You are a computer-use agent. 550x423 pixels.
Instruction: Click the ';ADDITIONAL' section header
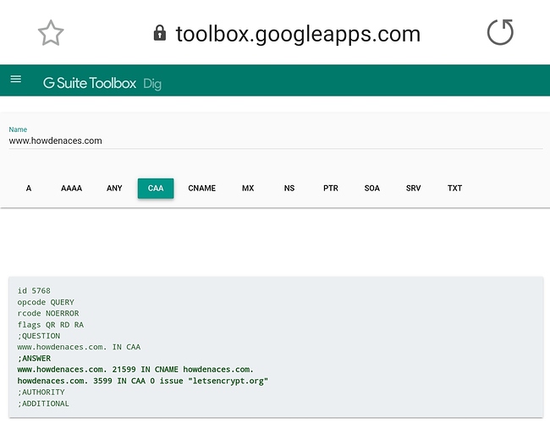[x=43, y=404]
